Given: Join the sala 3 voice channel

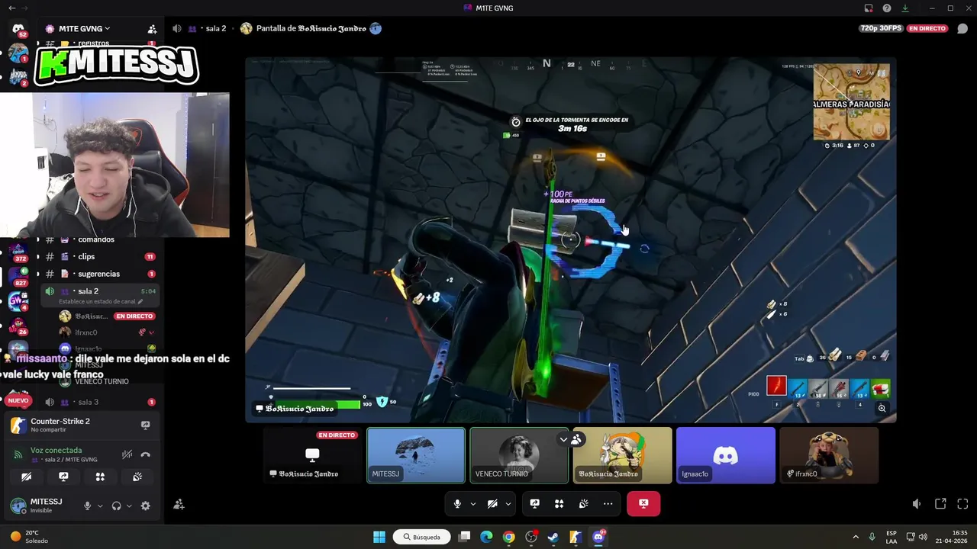Looking at the screenshot, I should 98,402.
